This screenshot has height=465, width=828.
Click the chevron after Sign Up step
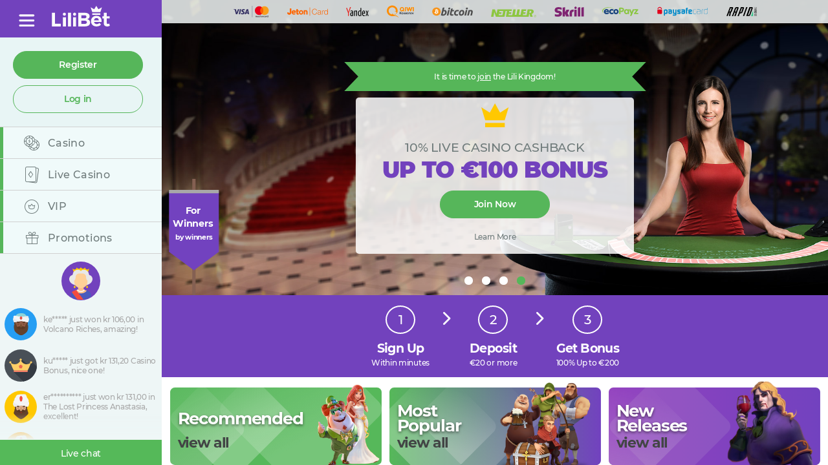tap(446, 318)
